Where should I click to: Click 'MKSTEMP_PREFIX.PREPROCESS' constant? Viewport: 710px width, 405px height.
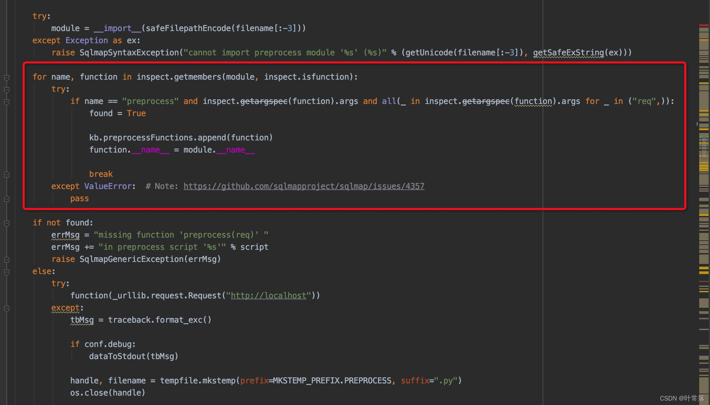pos(332,381)
